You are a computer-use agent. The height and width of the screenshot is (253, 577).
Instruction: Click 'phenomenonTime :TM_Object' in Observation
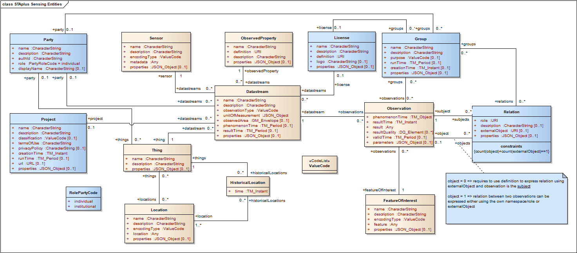pos(402,117)
